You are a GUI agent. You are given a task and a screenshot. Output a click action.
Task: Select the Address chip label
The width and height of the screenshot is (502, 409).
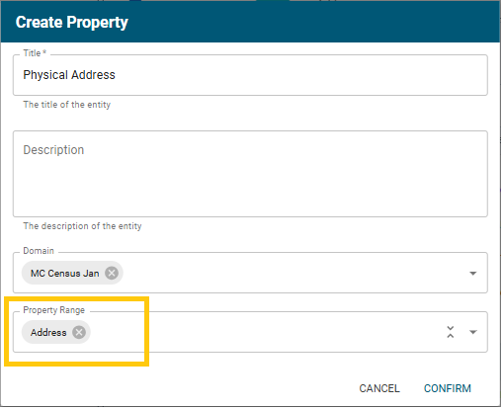(48, 333)
